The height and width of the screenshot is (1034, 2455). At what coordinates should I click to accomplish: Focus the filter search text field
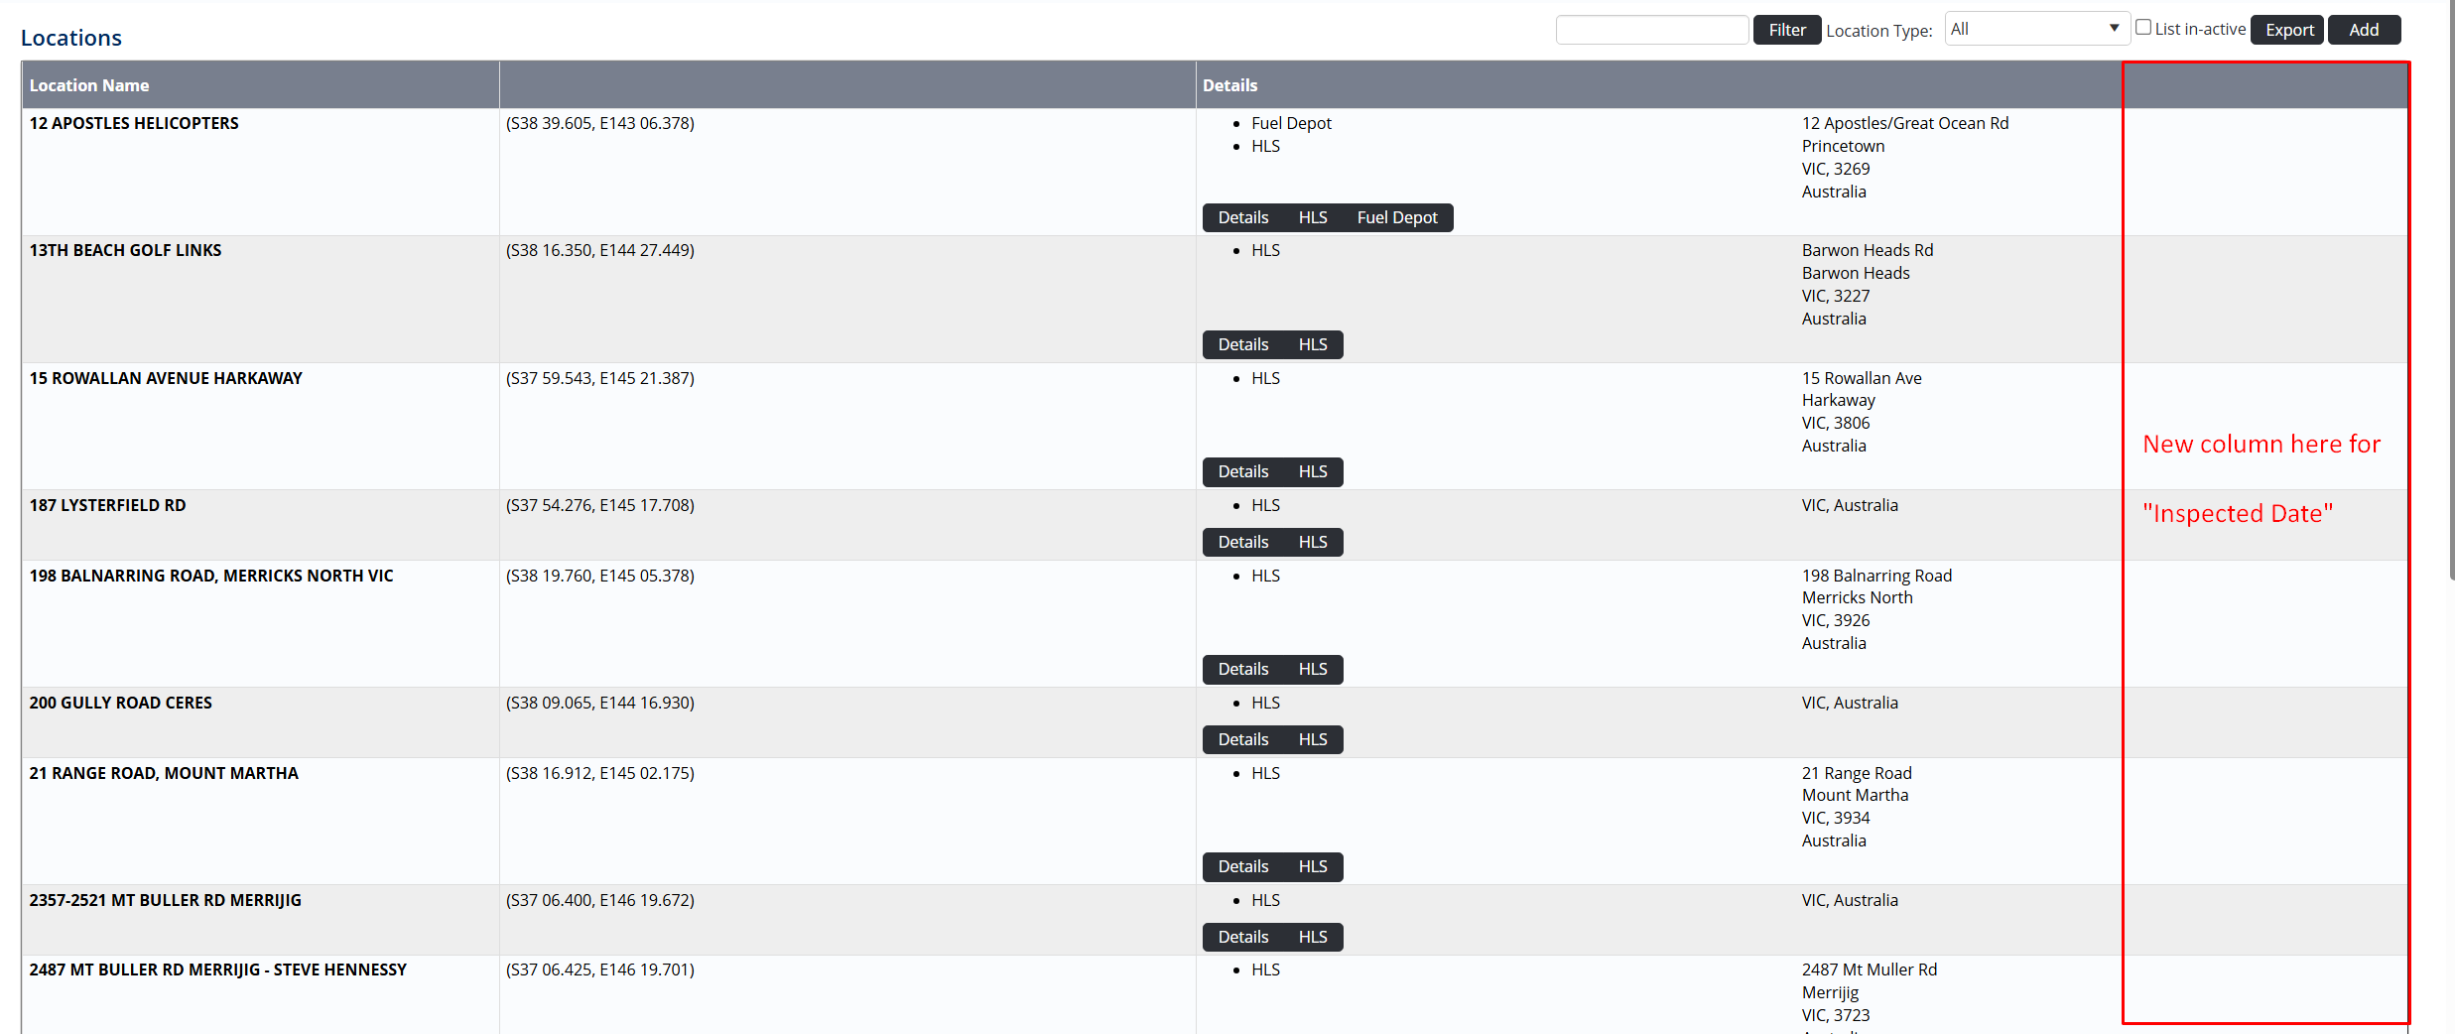[x=1651, y=30]
